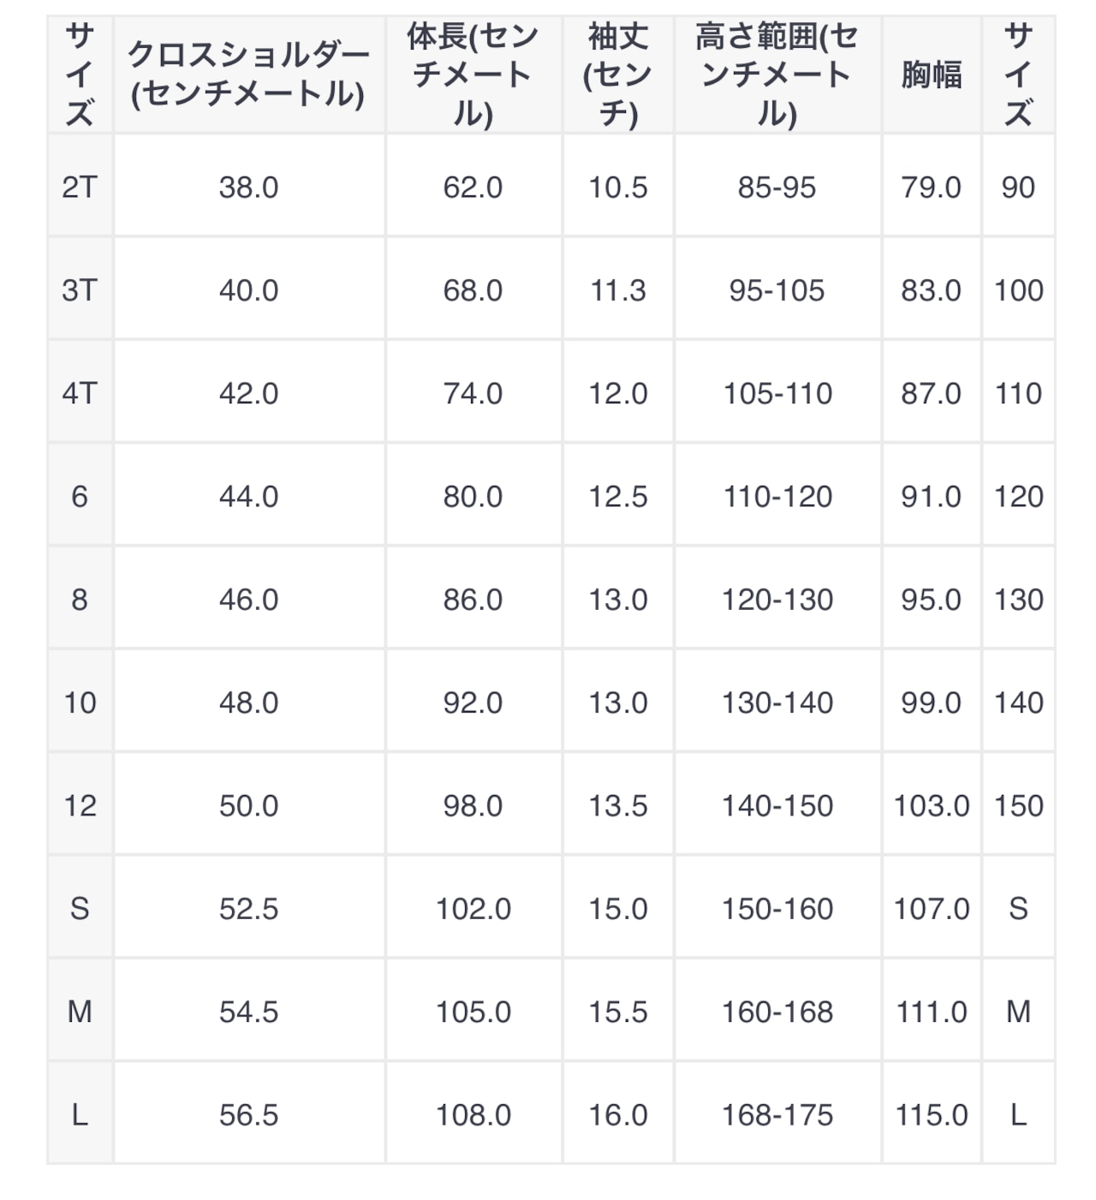Select the 105-110 height range cell
The image size is (1096, 1200).
pos(777,393)
